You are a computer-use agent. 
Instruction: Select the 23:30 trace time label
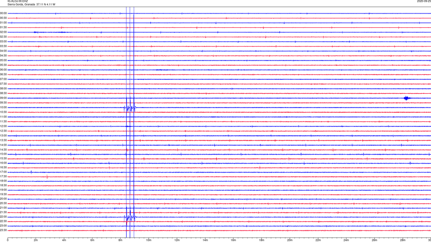pyautogui.click(x=4, y=230)
